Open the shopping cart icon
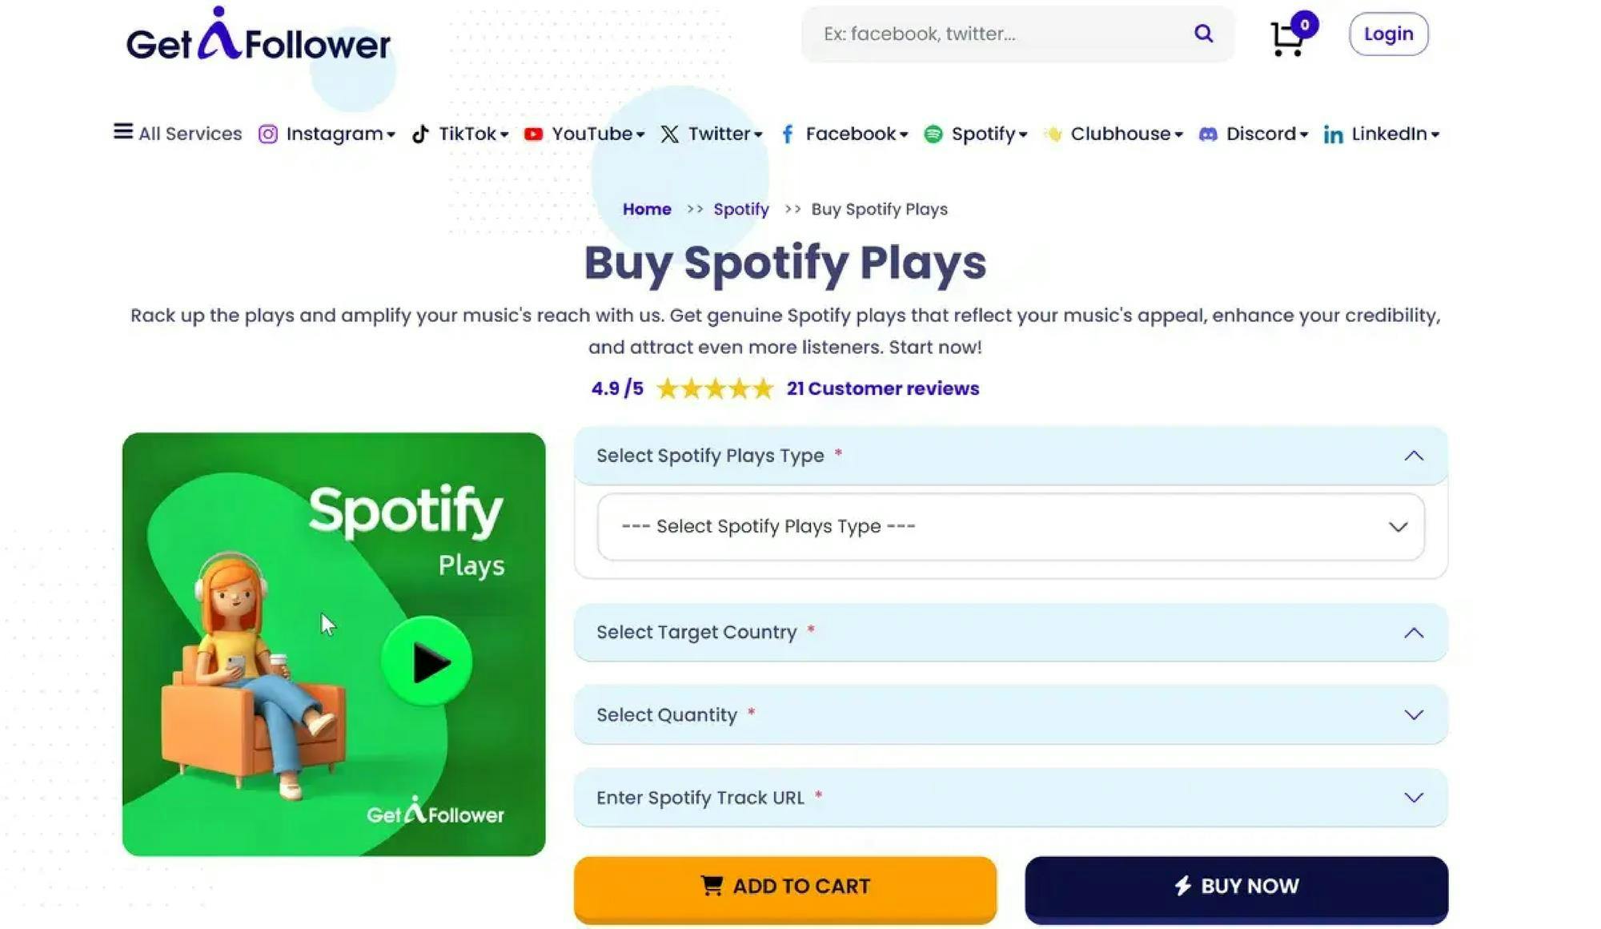Viewport: 1601px width, 929px height. [1288, 38]
